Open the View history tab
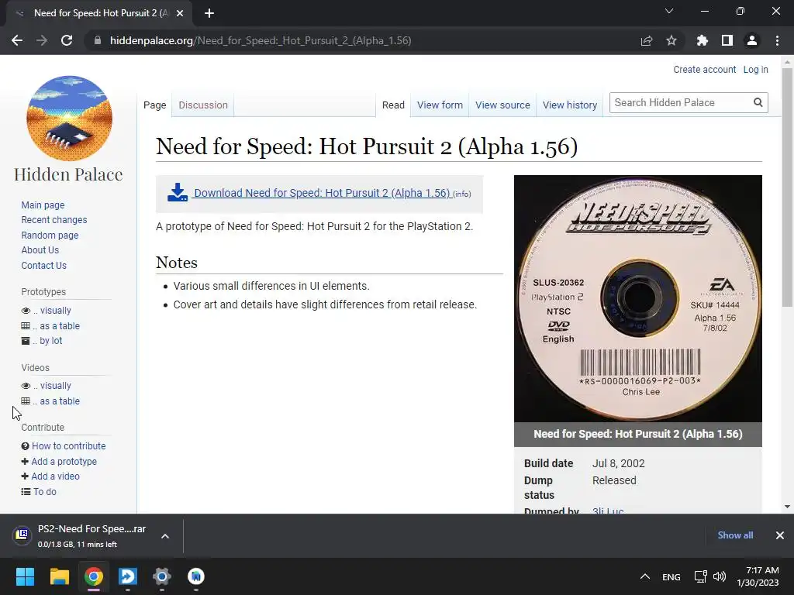The height and width of the screenshot is (595, 794). click(570, 105)
